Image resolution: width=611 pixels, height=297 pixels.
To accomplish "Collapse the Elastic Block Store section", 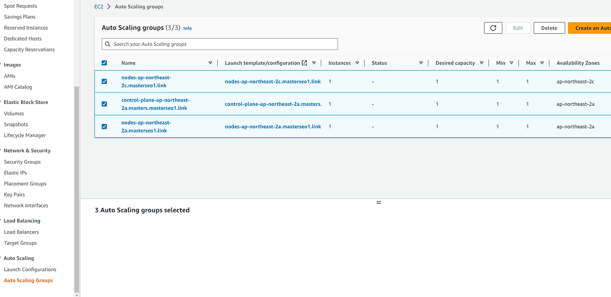I will pos(1,102).
